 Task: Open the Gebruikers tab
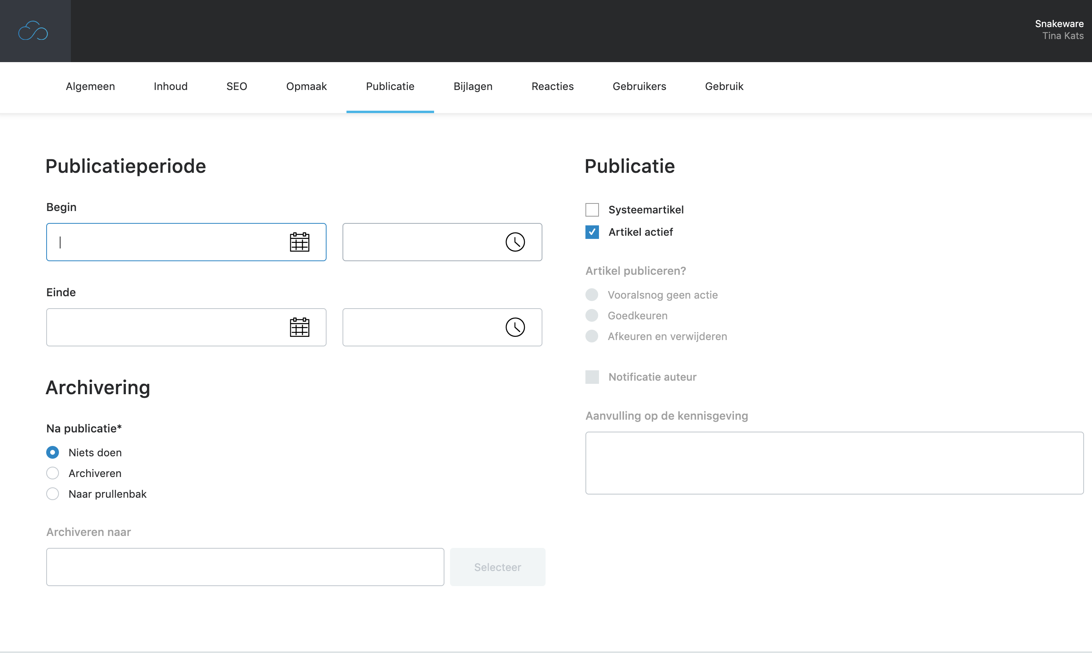point(639,87)
